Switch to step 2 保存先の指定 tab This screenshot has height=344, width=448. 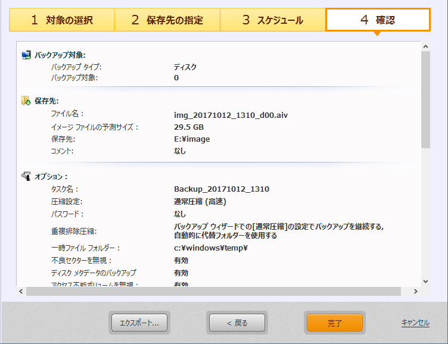click(x=167, y=20)
